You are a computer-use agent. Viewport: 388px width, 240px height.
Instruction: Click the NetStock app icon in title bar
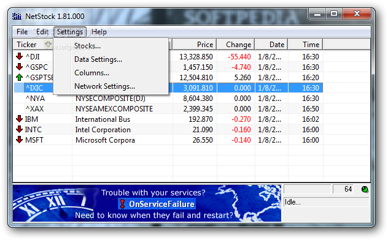[17, 17]
